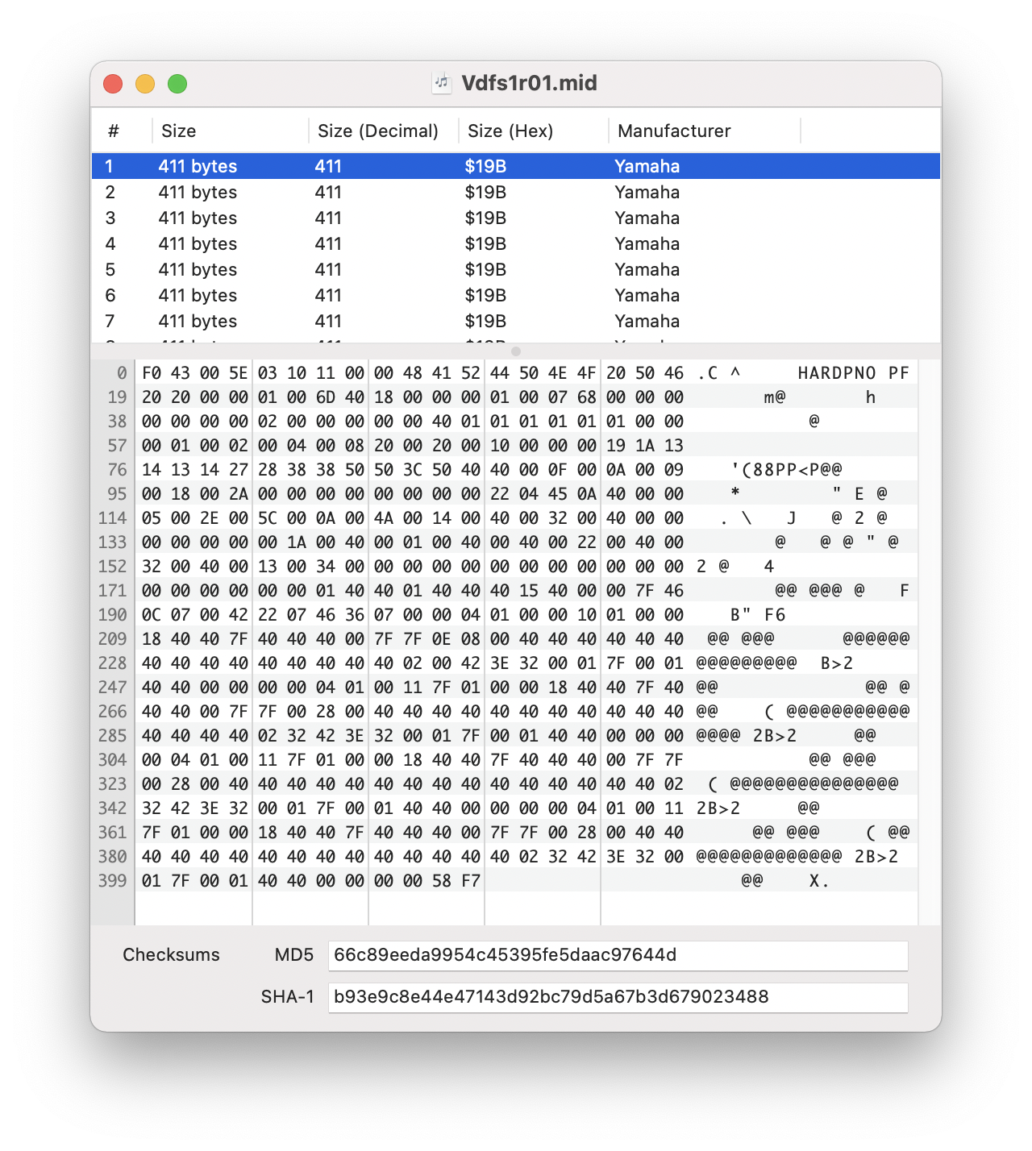Sort messages by the Manufacturer column header
Viewport: 1032px width, 1151px height.
674,130
